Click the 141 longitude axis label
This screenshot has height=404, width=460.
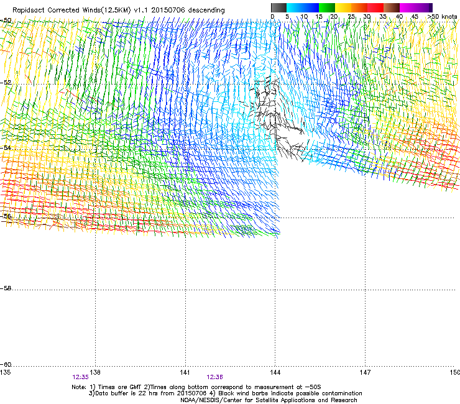(185, 372)
